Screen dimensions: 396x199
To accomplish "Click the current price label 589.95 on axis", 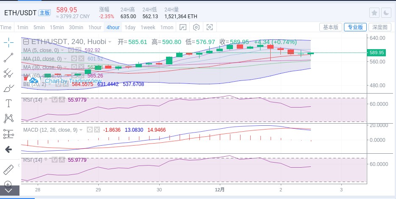I will pos(377,53).
